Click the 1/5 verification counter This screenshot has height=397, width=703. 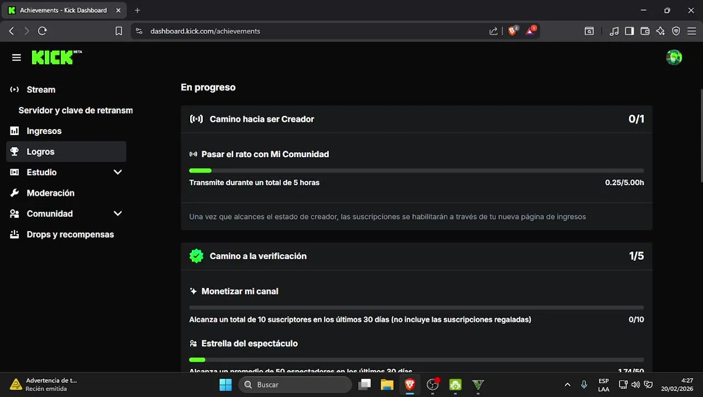coord(637,256)
